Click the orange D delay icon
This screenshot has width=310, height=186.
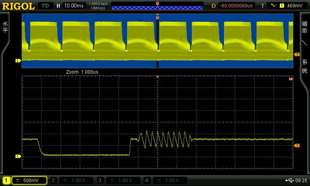[213, 5]
